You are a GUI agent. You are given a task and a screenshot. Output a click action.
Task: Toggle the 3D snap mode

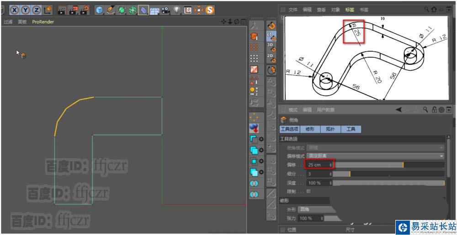tap(271, 47)
